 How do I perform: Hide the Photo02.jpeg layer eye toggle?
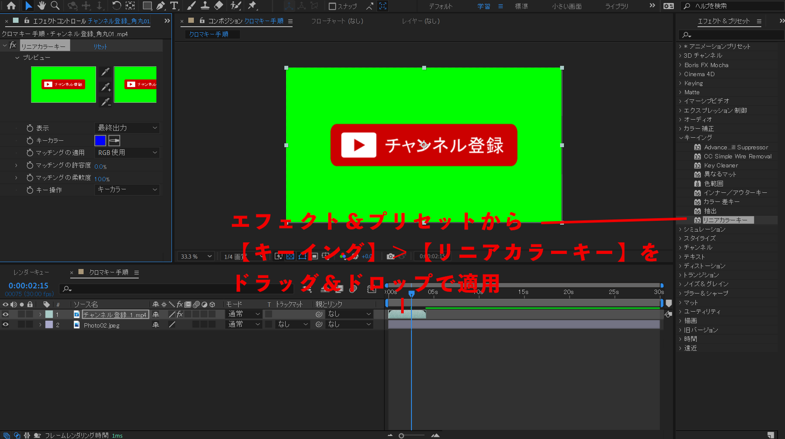(6, 325)
